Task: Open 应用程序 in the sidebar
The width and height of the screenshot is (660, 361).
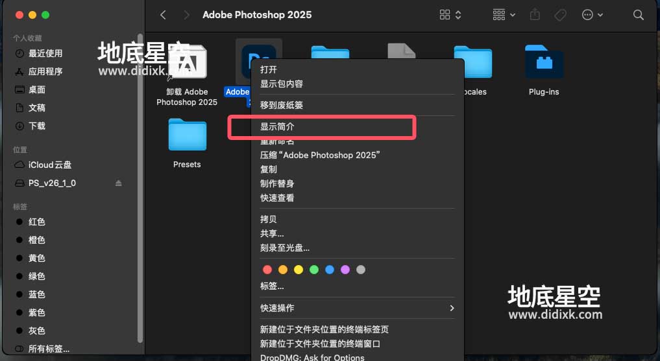Action: [x=45, y=71]
